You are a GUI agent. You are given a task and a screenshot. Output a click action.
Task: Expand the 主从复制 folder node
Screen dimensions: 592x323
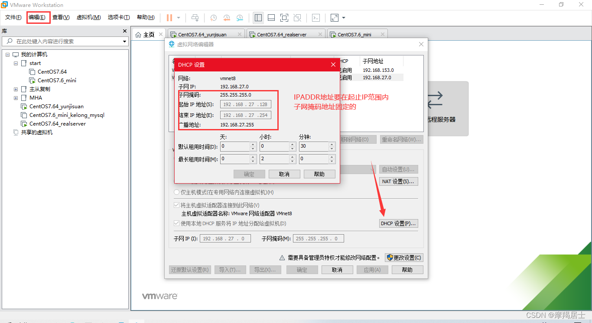16,89
